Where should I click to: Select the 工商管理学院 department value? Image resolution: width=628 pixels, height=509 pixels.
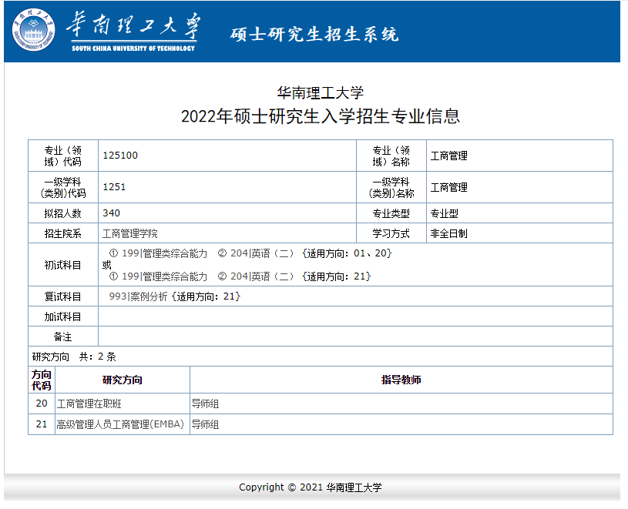[x=130, y=233]
